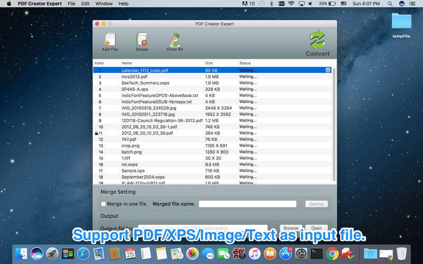
Task: Open Spotlight search in the menu bar
Action: point(390,4)
